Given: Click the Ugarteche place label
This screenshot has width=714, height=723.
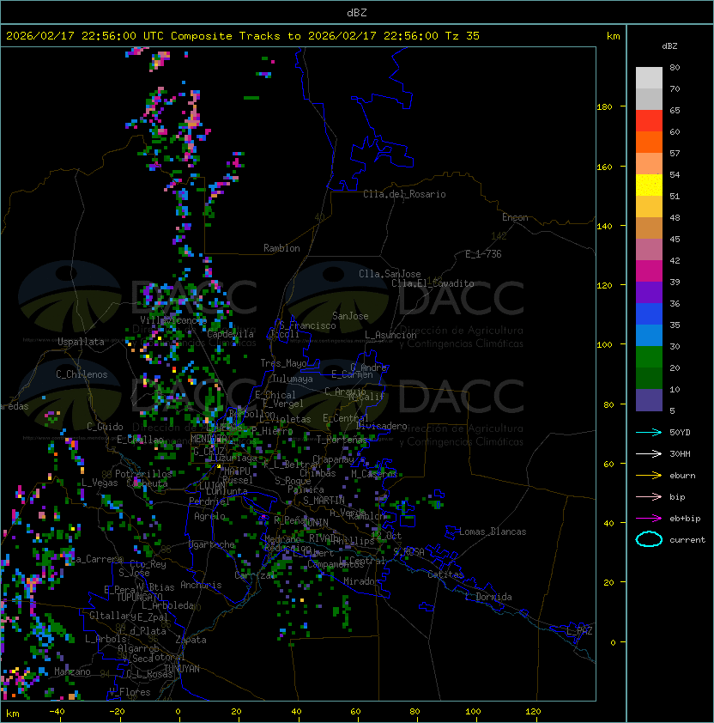Looking at the screenshot, I should (x=212, y=544).
